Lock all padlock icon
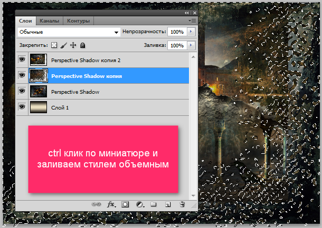The width and height of the screenshot is (322, 228). 82,45
